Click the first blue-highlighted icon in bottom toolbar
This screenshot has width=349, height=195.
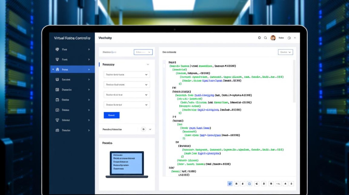[230, 184]
